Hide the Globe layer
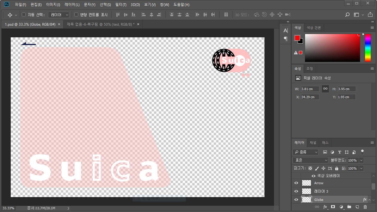The height and width of the screenshot is (212, 377). coord(296,200)
